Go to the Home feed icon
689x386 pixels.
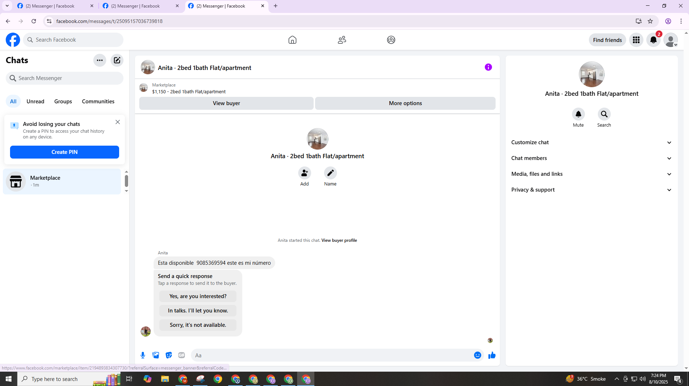point(292,40)
